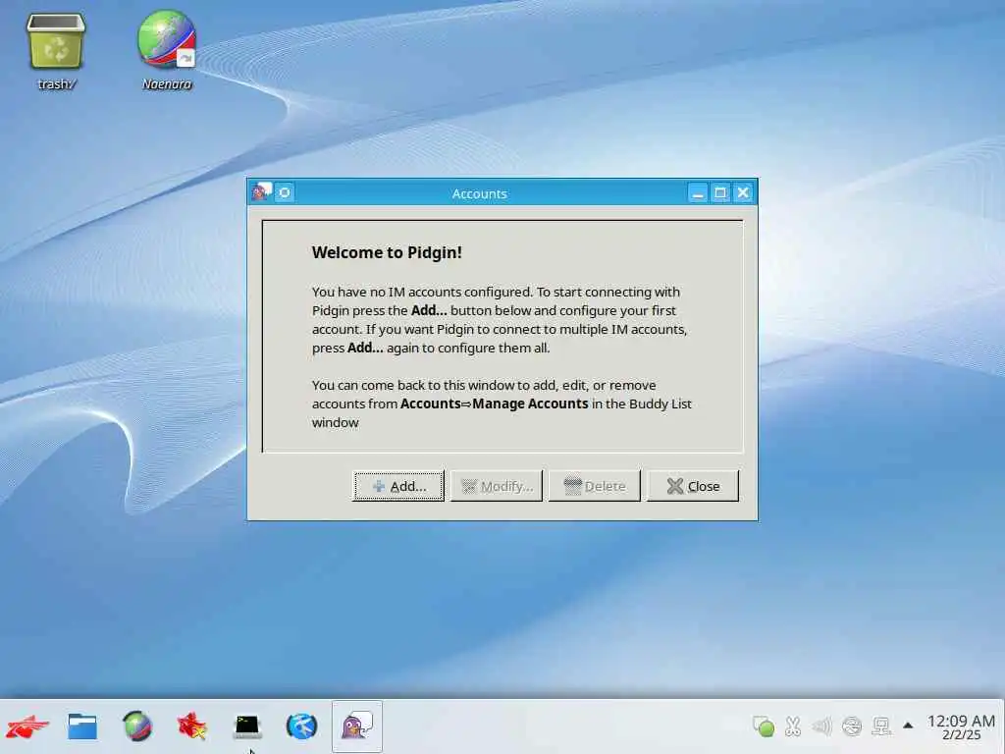Viewport: 1005px width, 754px height.
Task: Open the red star-shaped taskbar app
Action: click(x=191, y=727)
